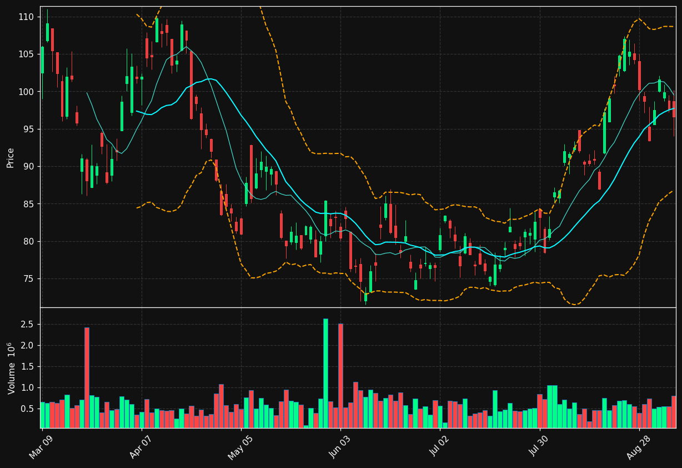This screenshot has width=682, height=468.
Task: Click the tall red volume bar in March
Action: pos(87,377)
